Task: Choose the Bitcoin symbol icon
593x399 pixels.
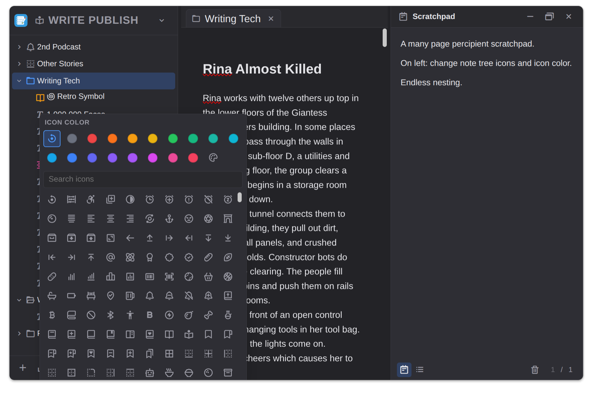Action: (52, 315)
